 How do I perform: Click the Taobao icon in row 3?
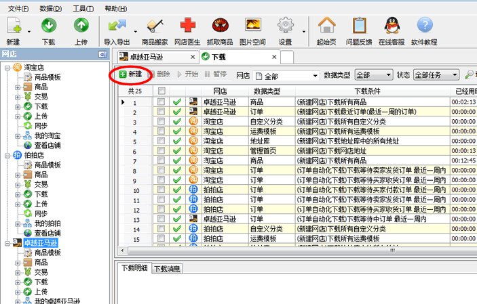coord(193,121)
